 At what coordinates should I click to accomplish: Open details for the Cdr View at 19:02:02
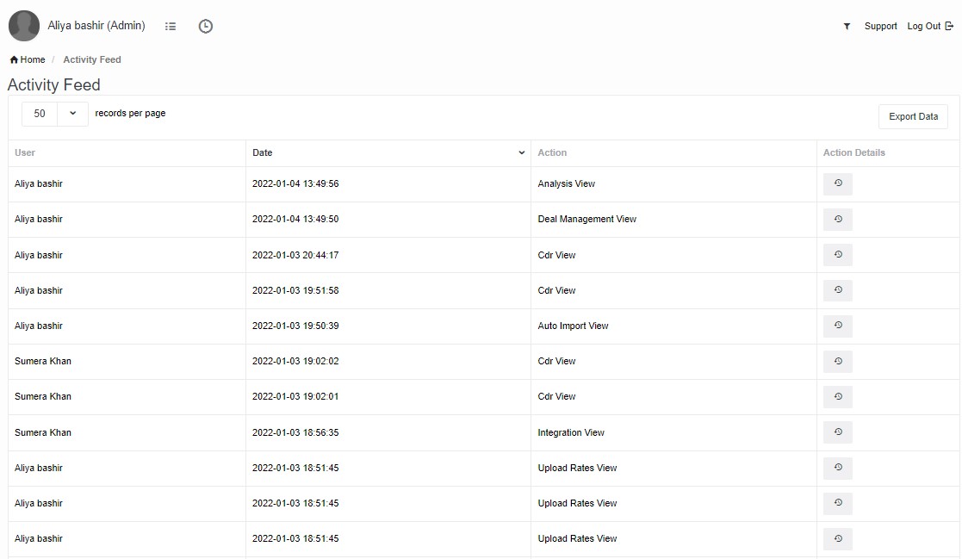point(837,362)
